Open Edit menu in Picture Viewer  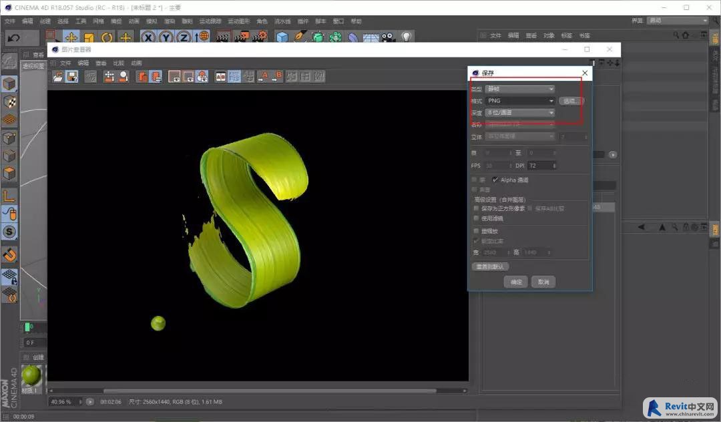point(83,63)
